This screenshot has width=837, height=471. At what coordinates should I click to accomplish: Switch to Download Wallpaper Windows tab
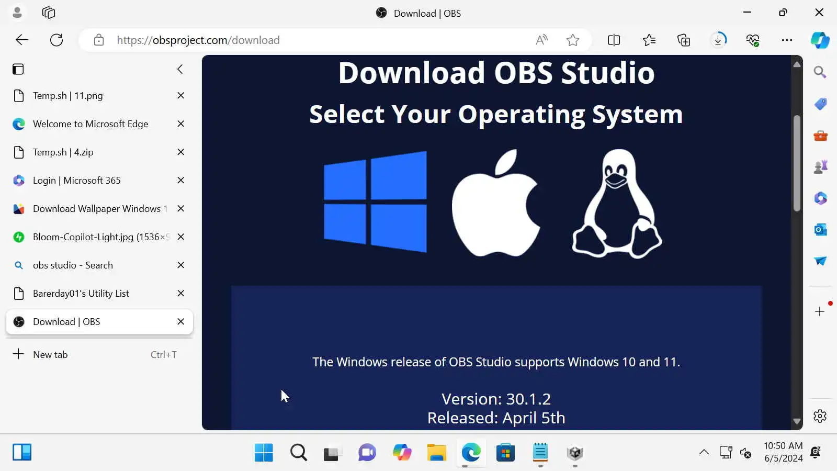[x=99, y=209]
